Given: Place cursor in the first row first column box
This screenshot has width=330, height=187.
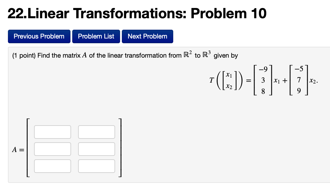Looking at the screenshot, I should coord(53,132).
